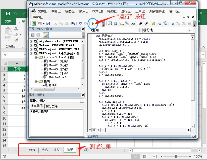Switch back to Excel using the View Excel icon

[x=33, y=23]
